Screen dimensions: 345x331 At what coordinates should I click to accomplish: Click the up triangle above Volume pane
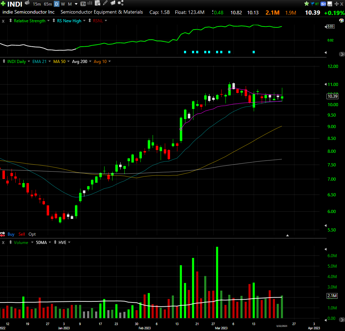(x=287, y=235)
